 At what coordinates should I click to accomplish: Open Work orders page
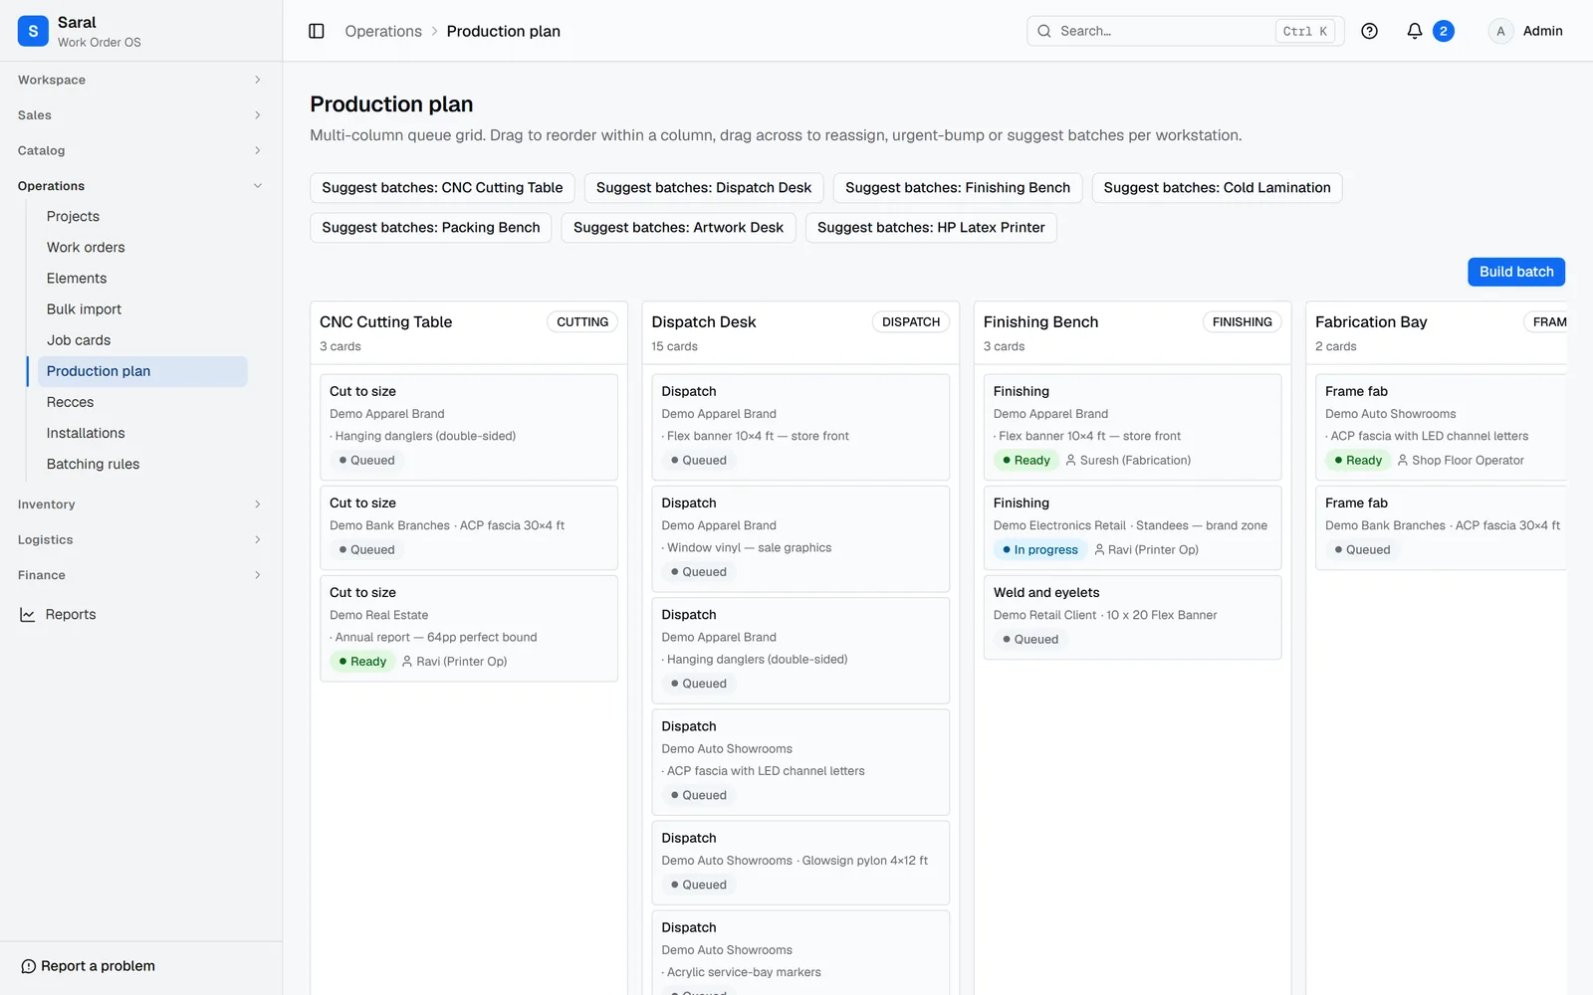coord(142,247)
